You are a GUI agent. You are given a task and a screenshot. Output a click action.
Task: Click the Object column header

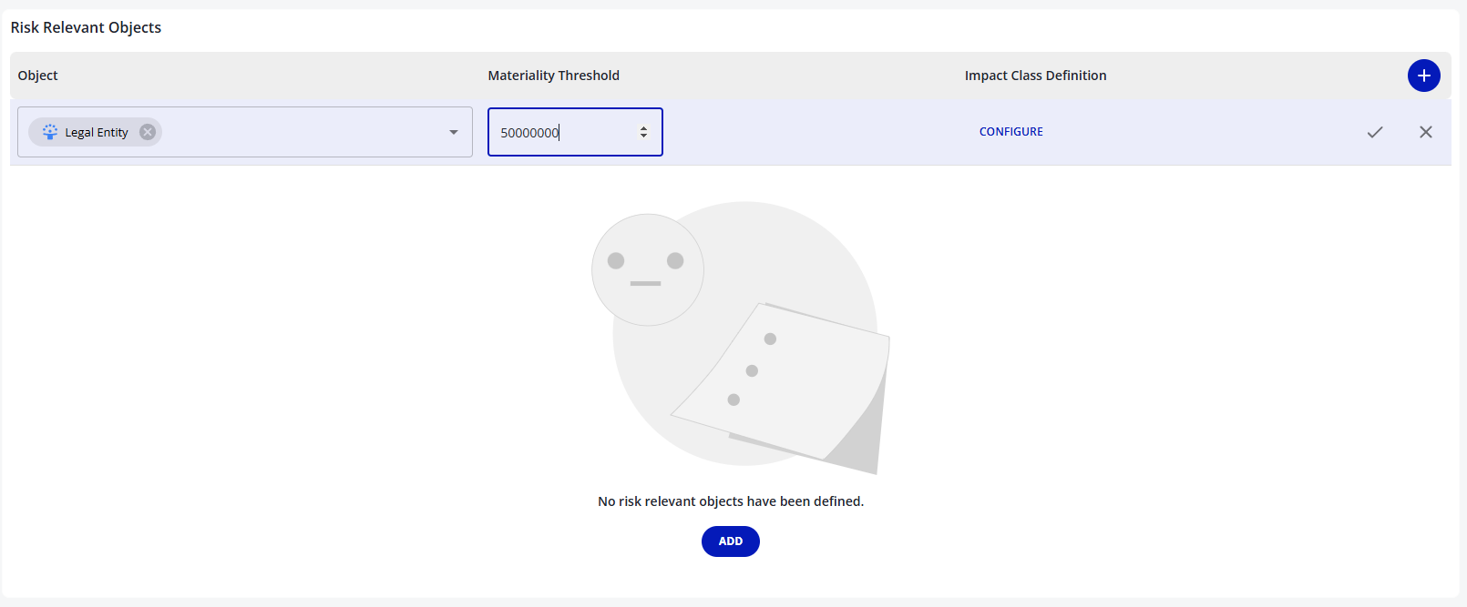[x=37, y=76]
